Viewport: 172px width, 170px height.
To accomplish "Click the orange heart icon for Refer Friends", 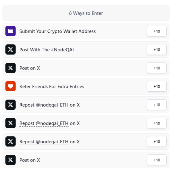I will pos(11,86).
